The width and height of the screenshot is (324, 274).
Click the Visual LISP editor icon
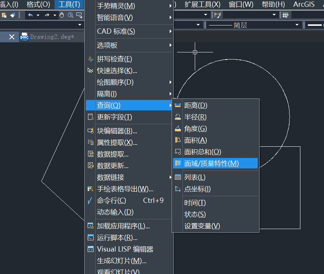(x=91, y=249)
